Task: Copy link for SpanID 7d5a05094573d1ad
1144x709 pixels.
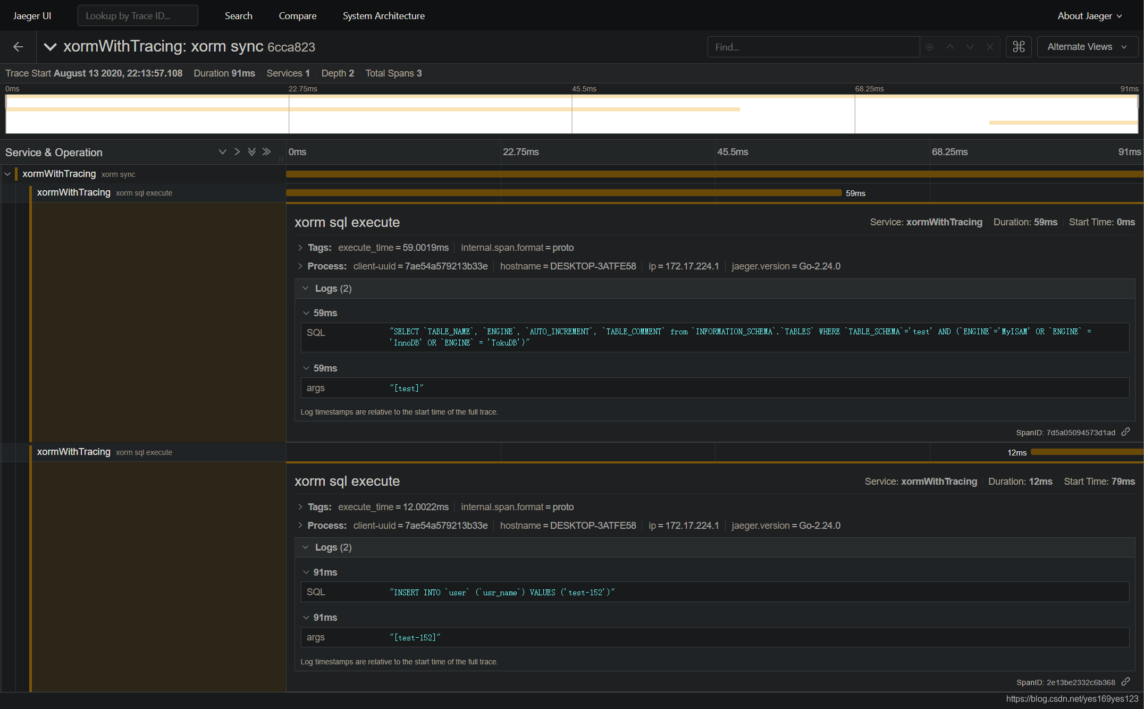Action: click(x=1125, y=432)
